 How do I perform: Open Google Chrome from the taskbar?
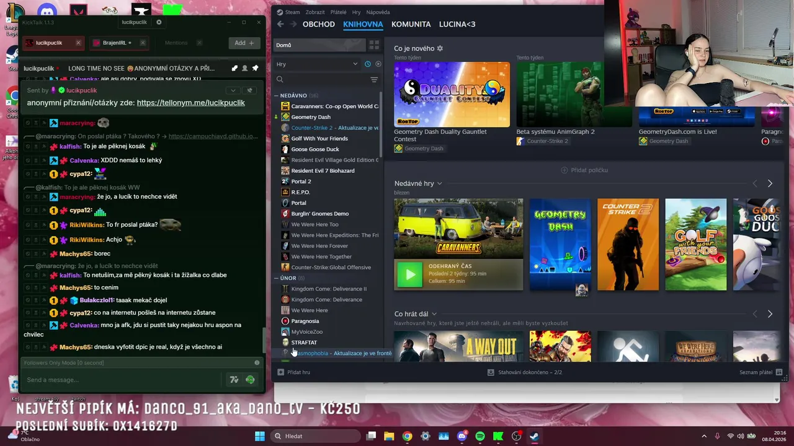[407, 436]
